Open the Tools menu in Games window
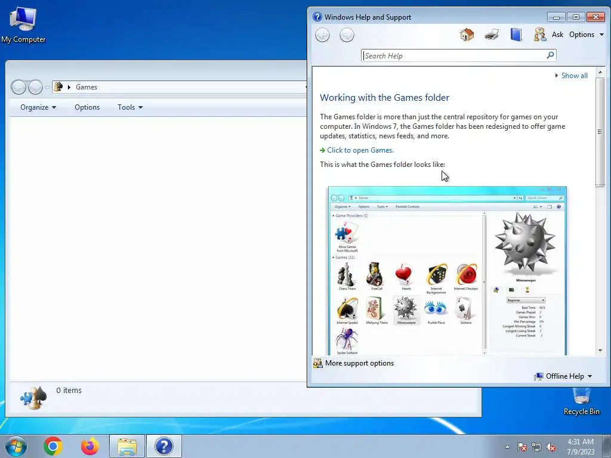611x458 pixels. click(129, 107)
